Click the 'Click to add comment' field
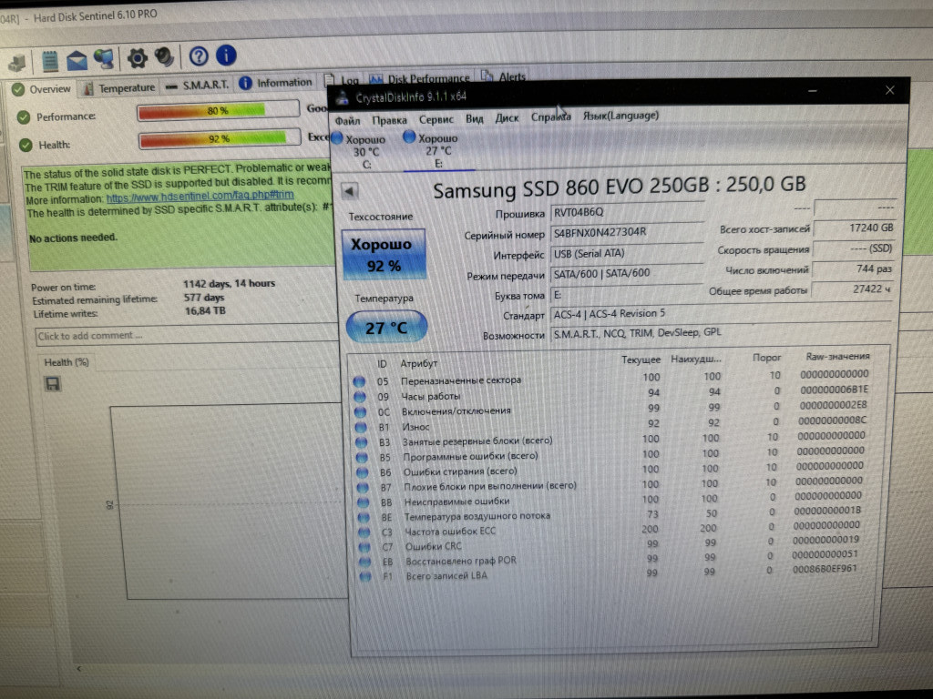 coord(182,336)
